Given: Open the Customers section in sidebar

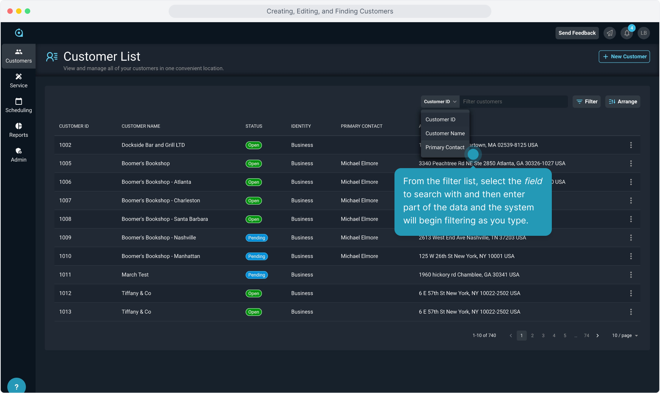Looking at the screenshot, I should tap(19, 56).
